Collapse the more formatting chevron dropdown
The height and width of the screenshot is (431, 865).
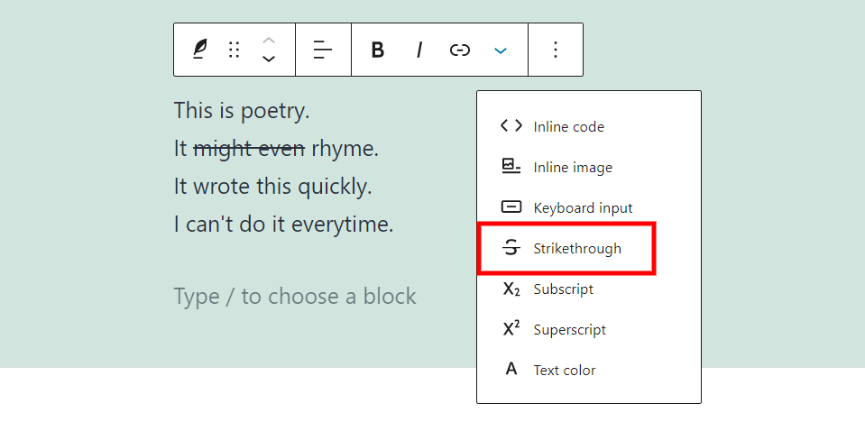pos(501,50)
